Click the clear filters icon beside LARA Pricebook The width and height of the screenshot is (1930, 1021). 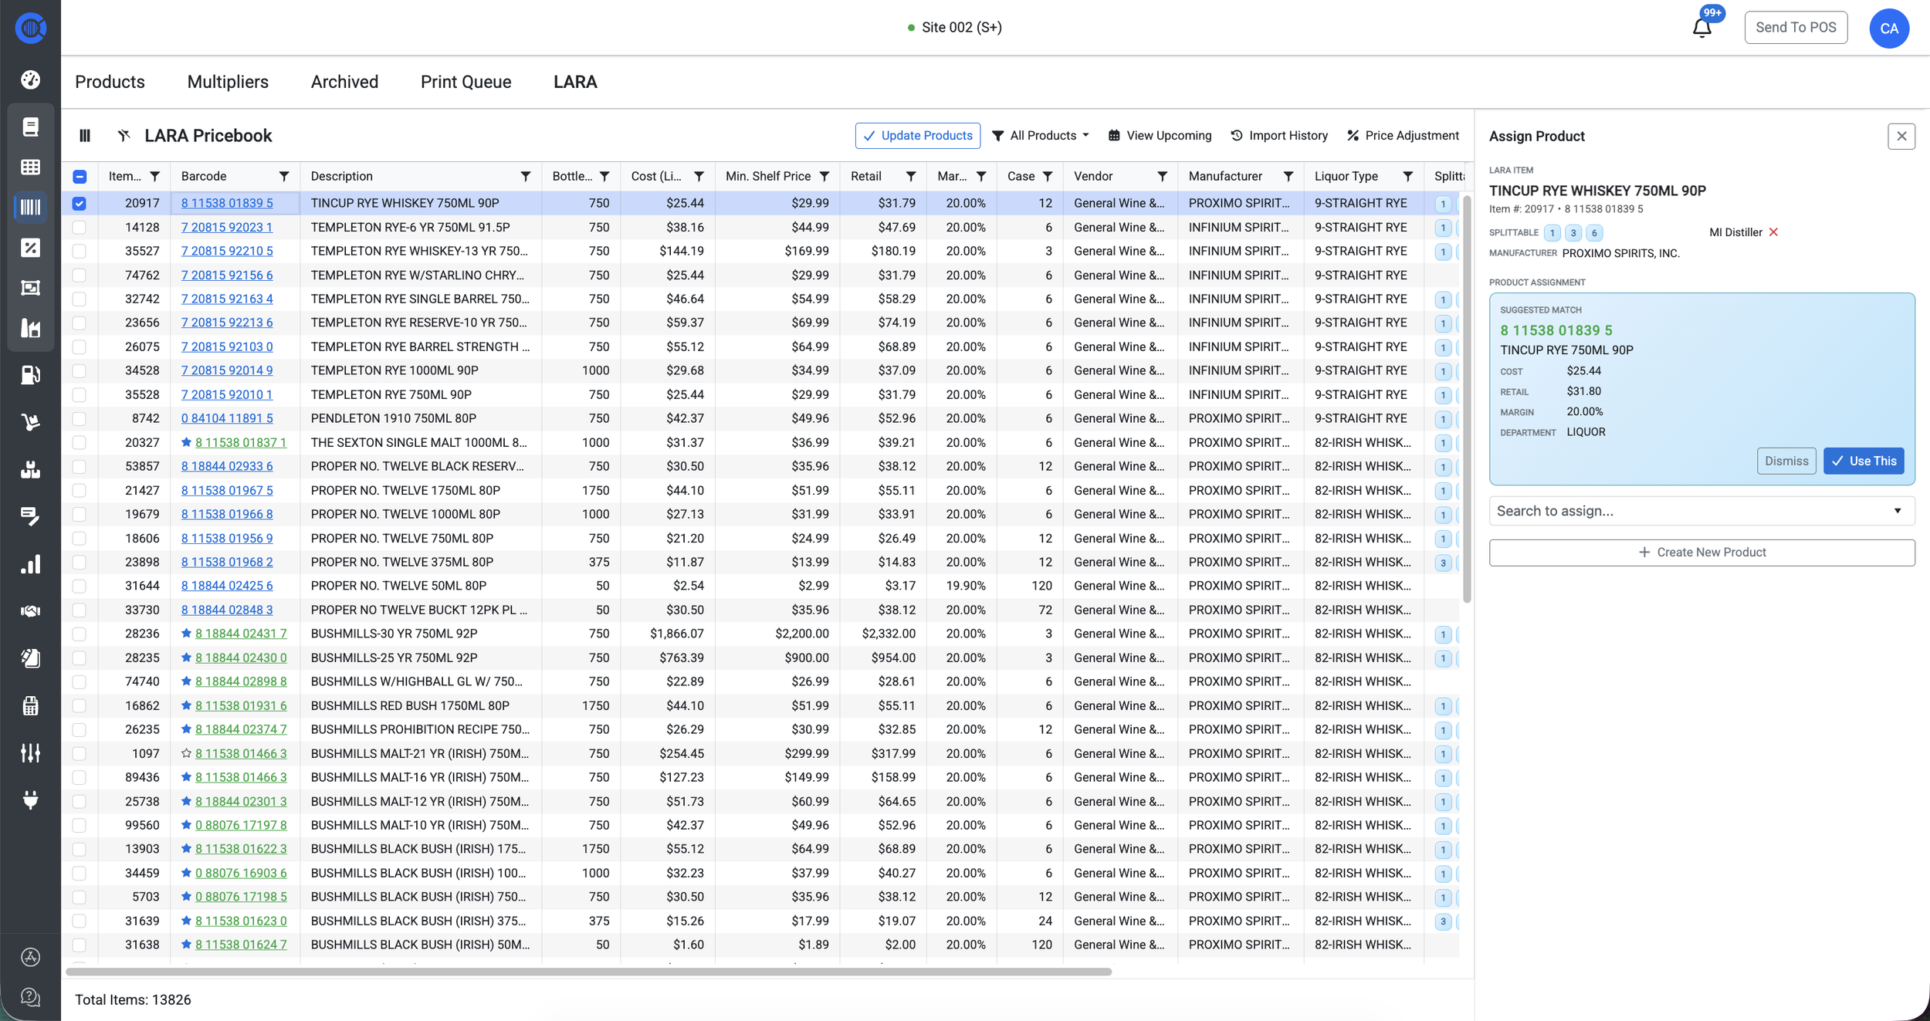click(x=124, y=136)
